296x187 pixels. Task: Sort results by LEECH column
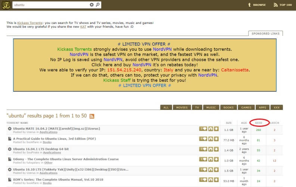click(274, 123)
